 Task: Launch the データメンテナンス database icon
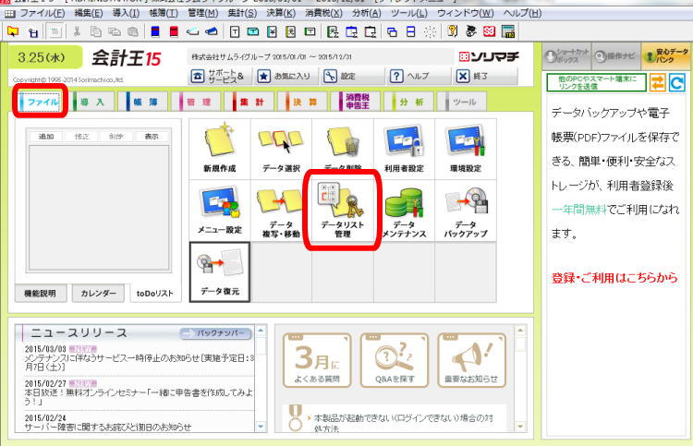404,210
